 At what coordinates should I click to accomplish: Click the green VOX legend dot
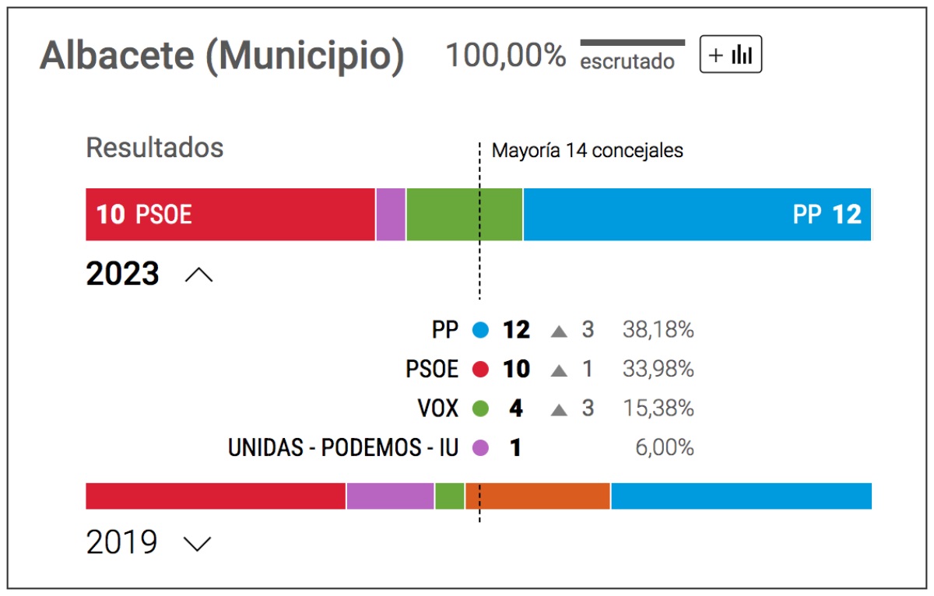click(x=480, y=408)
